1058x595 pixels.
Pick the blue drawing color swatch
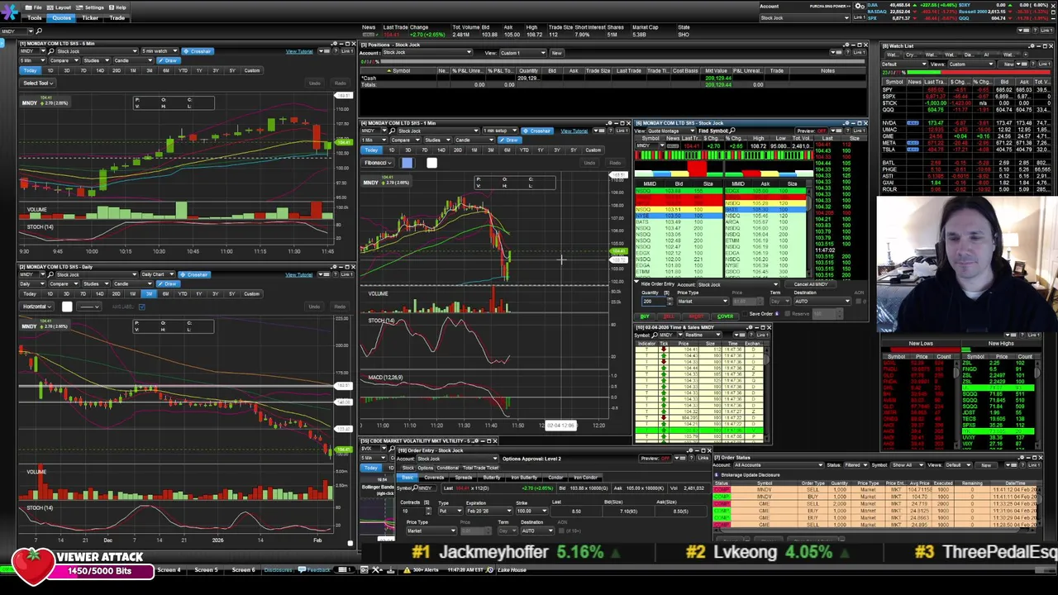407,163
